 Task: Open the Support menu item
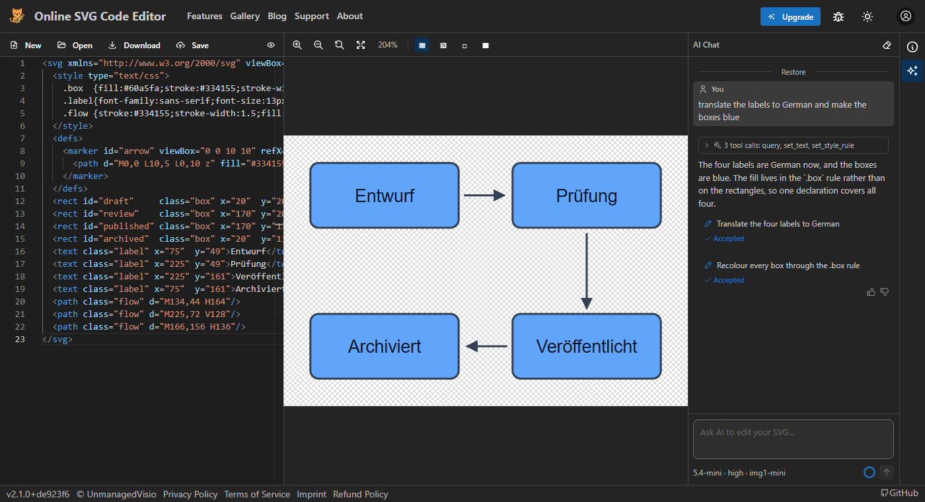pyautogui.click(x=312, y=16)
